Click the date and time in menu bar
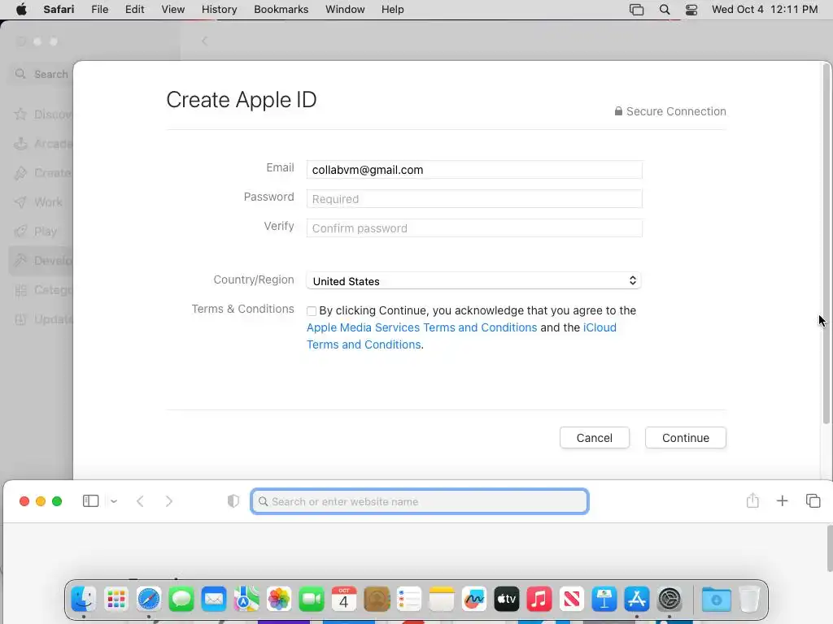 point(765,10)
